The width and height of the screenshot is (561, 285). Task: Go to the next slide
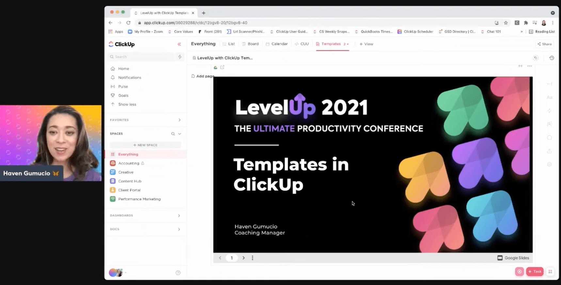[x=244, y=258]
